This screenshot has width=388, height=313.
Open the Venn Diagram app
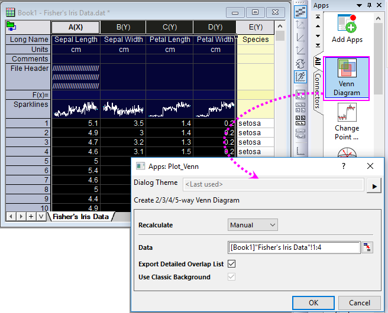(x=347, y=78)
